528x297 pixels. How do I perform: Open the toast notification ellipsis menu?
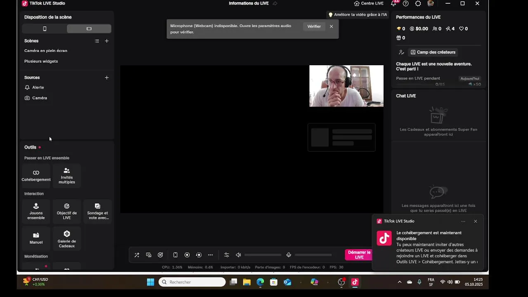463,222
